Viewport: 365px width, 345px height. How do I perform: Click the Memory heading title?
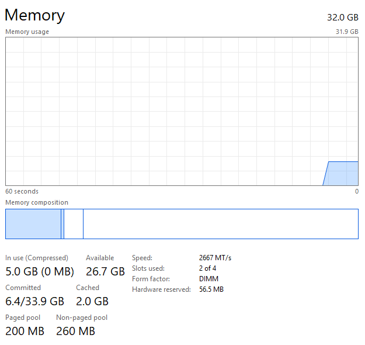click(34, 15)
